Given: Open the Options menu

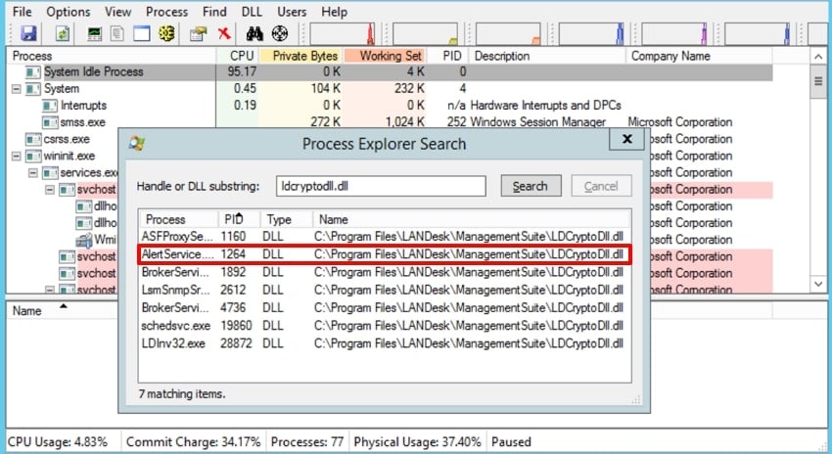Looking at the screenshot, I should point(68,12).
